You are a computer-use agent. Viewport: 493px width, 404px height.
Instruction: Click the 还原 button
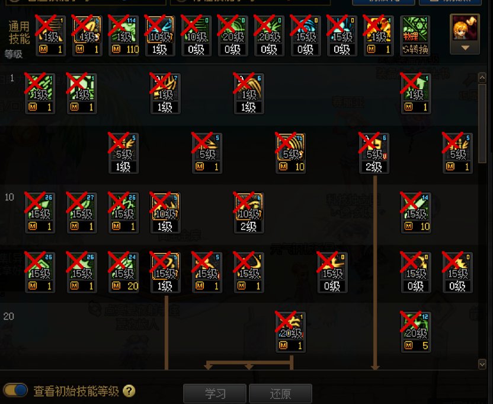[x=280, y=393]
